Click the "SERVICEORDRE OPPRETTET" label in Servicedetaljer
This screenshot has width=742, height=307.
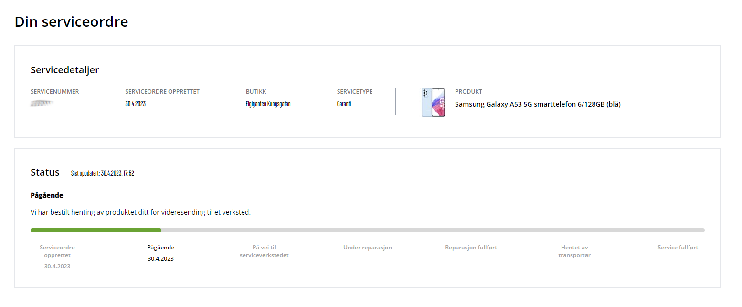[162, 92]
